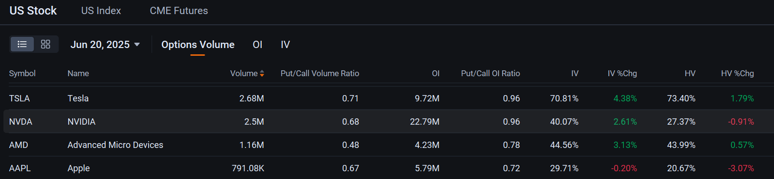Switch to the OI tab
774x179 pixels.
click(x=257, y=45)
